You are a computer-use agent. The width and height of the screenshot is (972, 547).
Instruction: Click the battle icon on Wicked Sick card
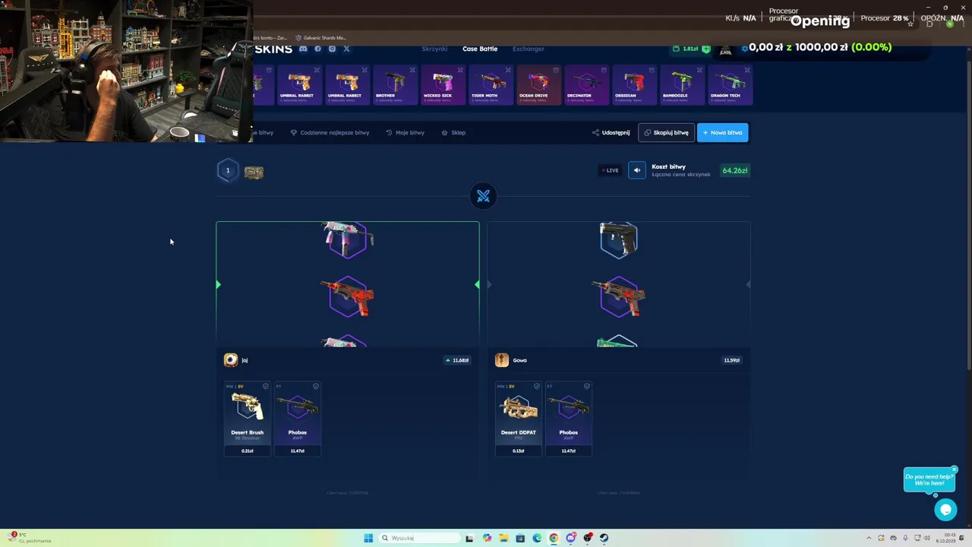point(460,70)
